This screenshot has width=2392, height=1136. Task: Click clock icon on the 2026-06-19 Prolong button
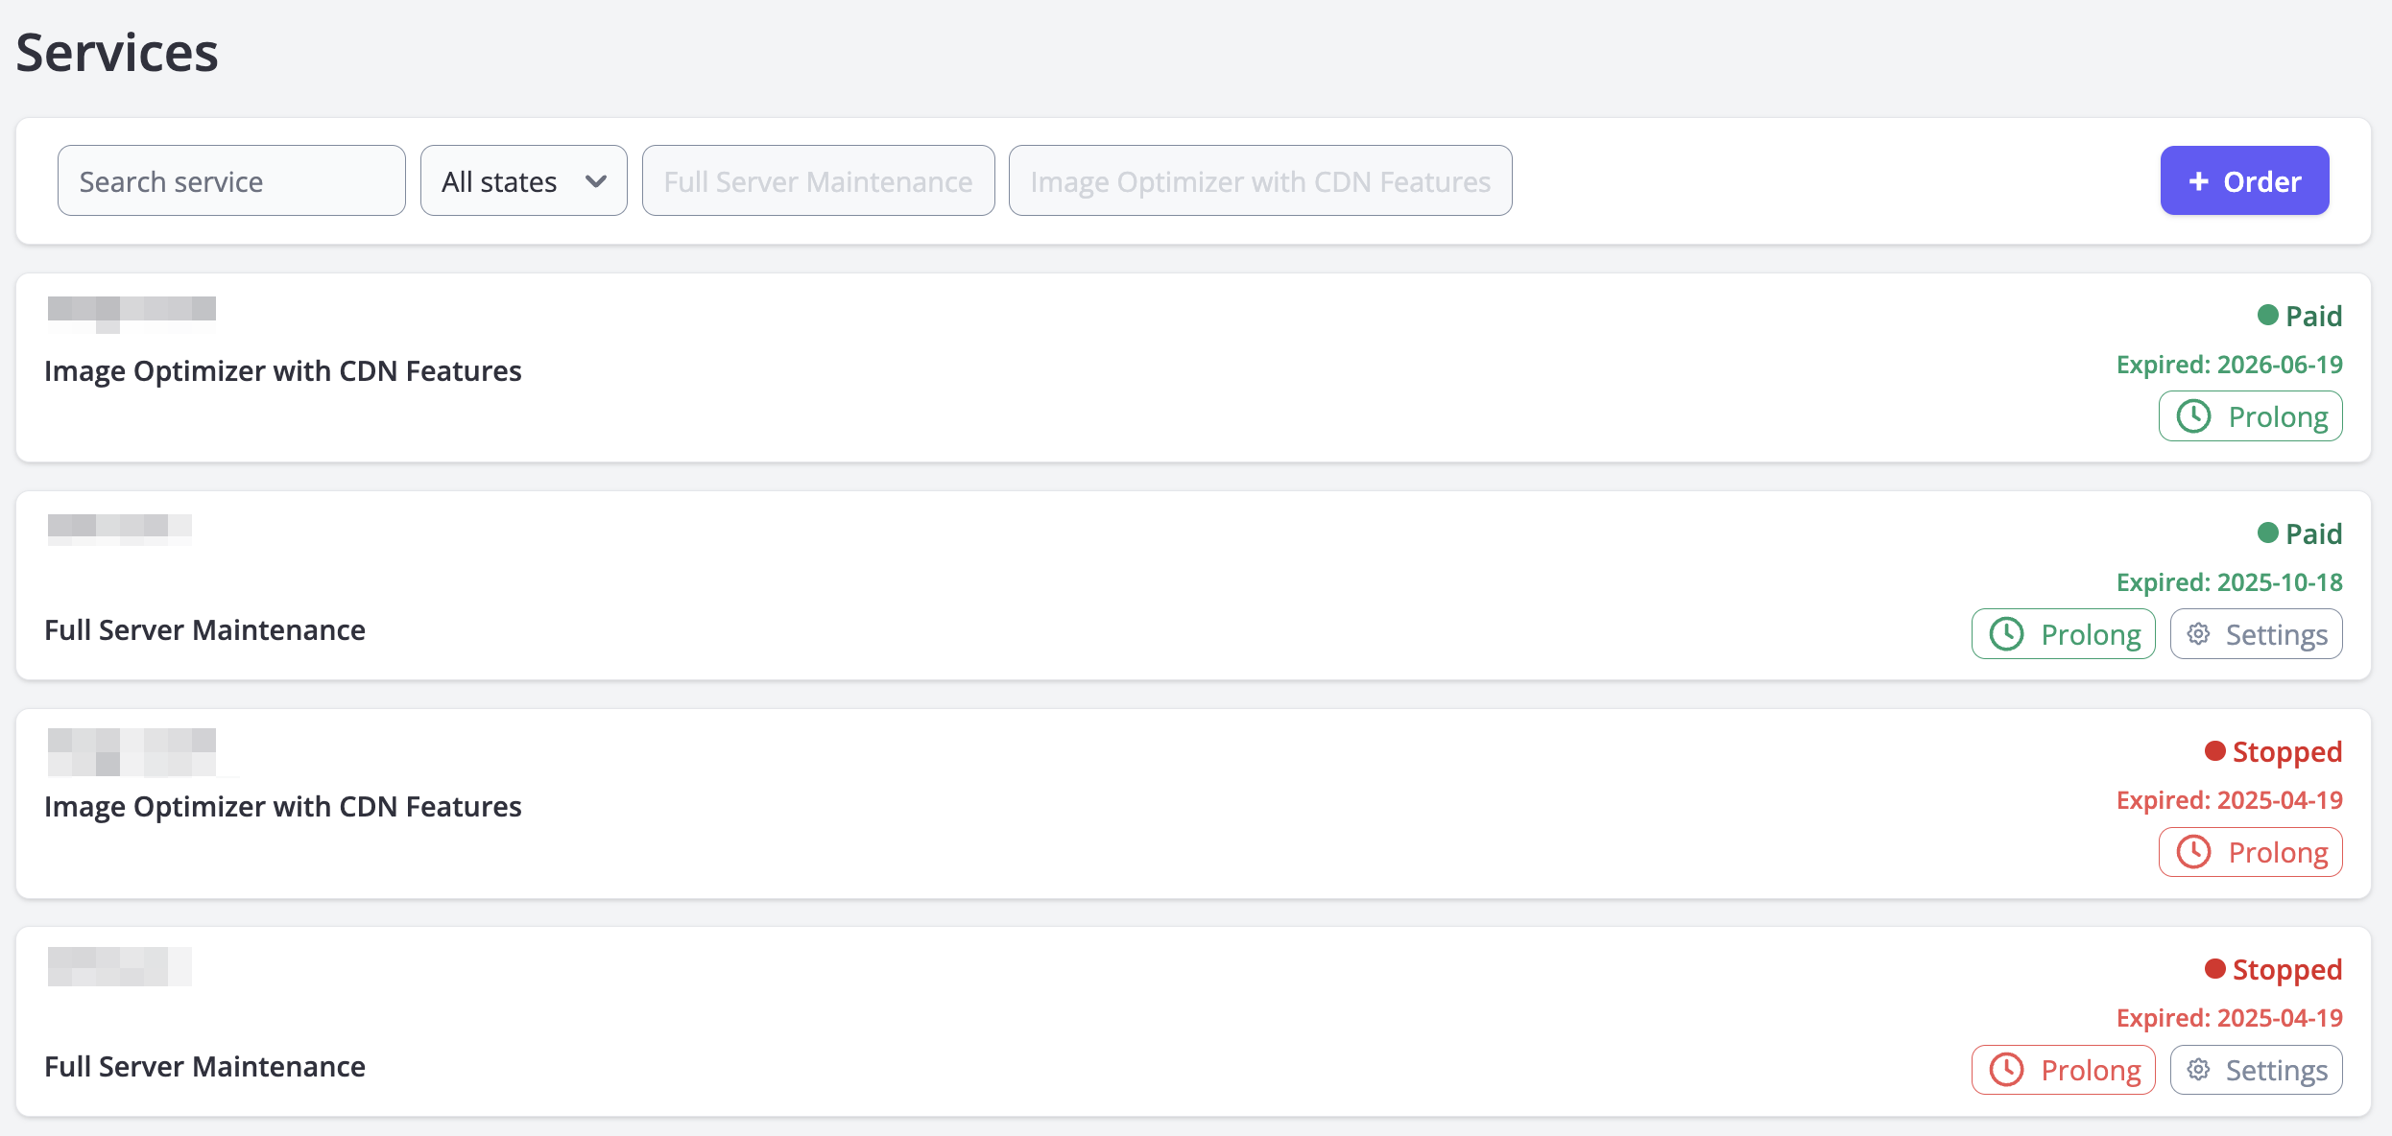[2193, 416]
